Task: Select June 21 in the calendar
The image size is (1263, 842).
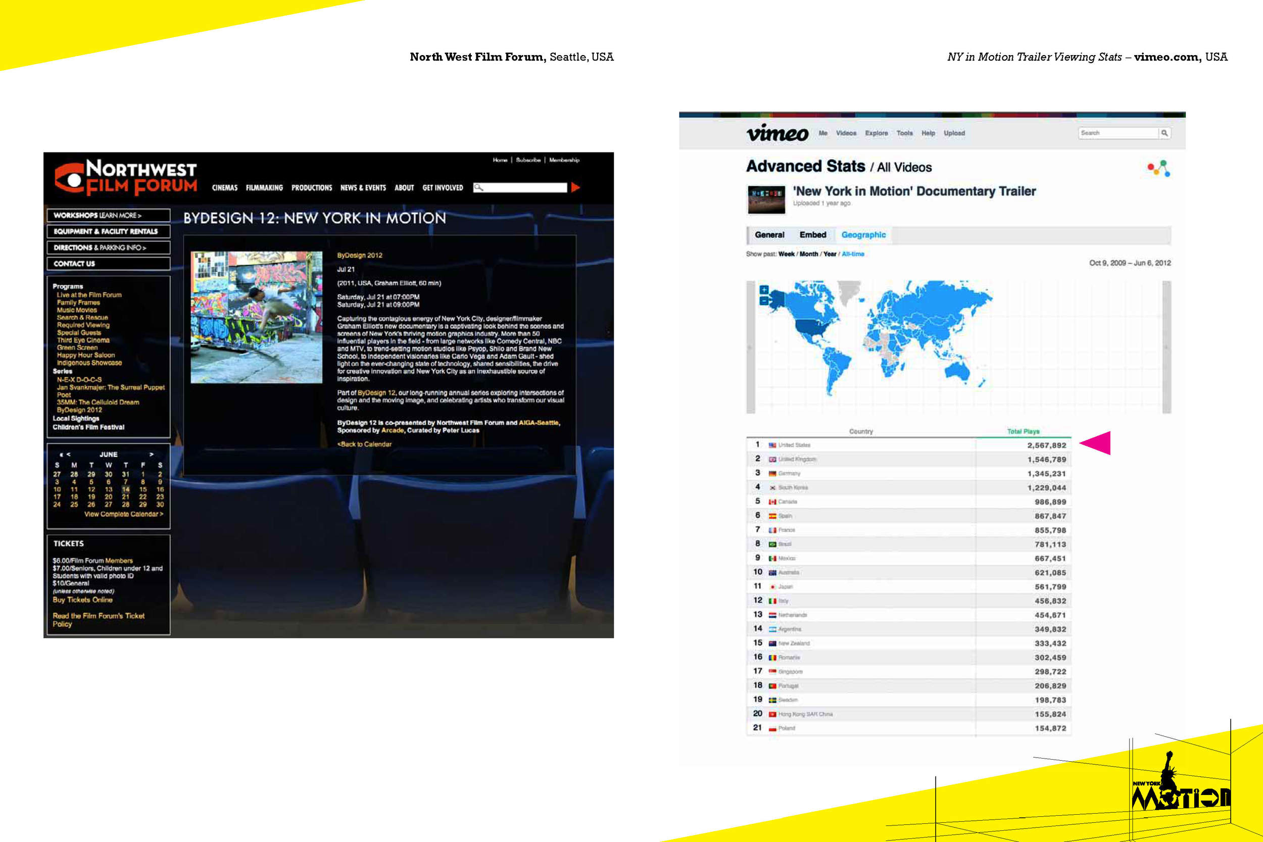Action: tap(126, 497)
